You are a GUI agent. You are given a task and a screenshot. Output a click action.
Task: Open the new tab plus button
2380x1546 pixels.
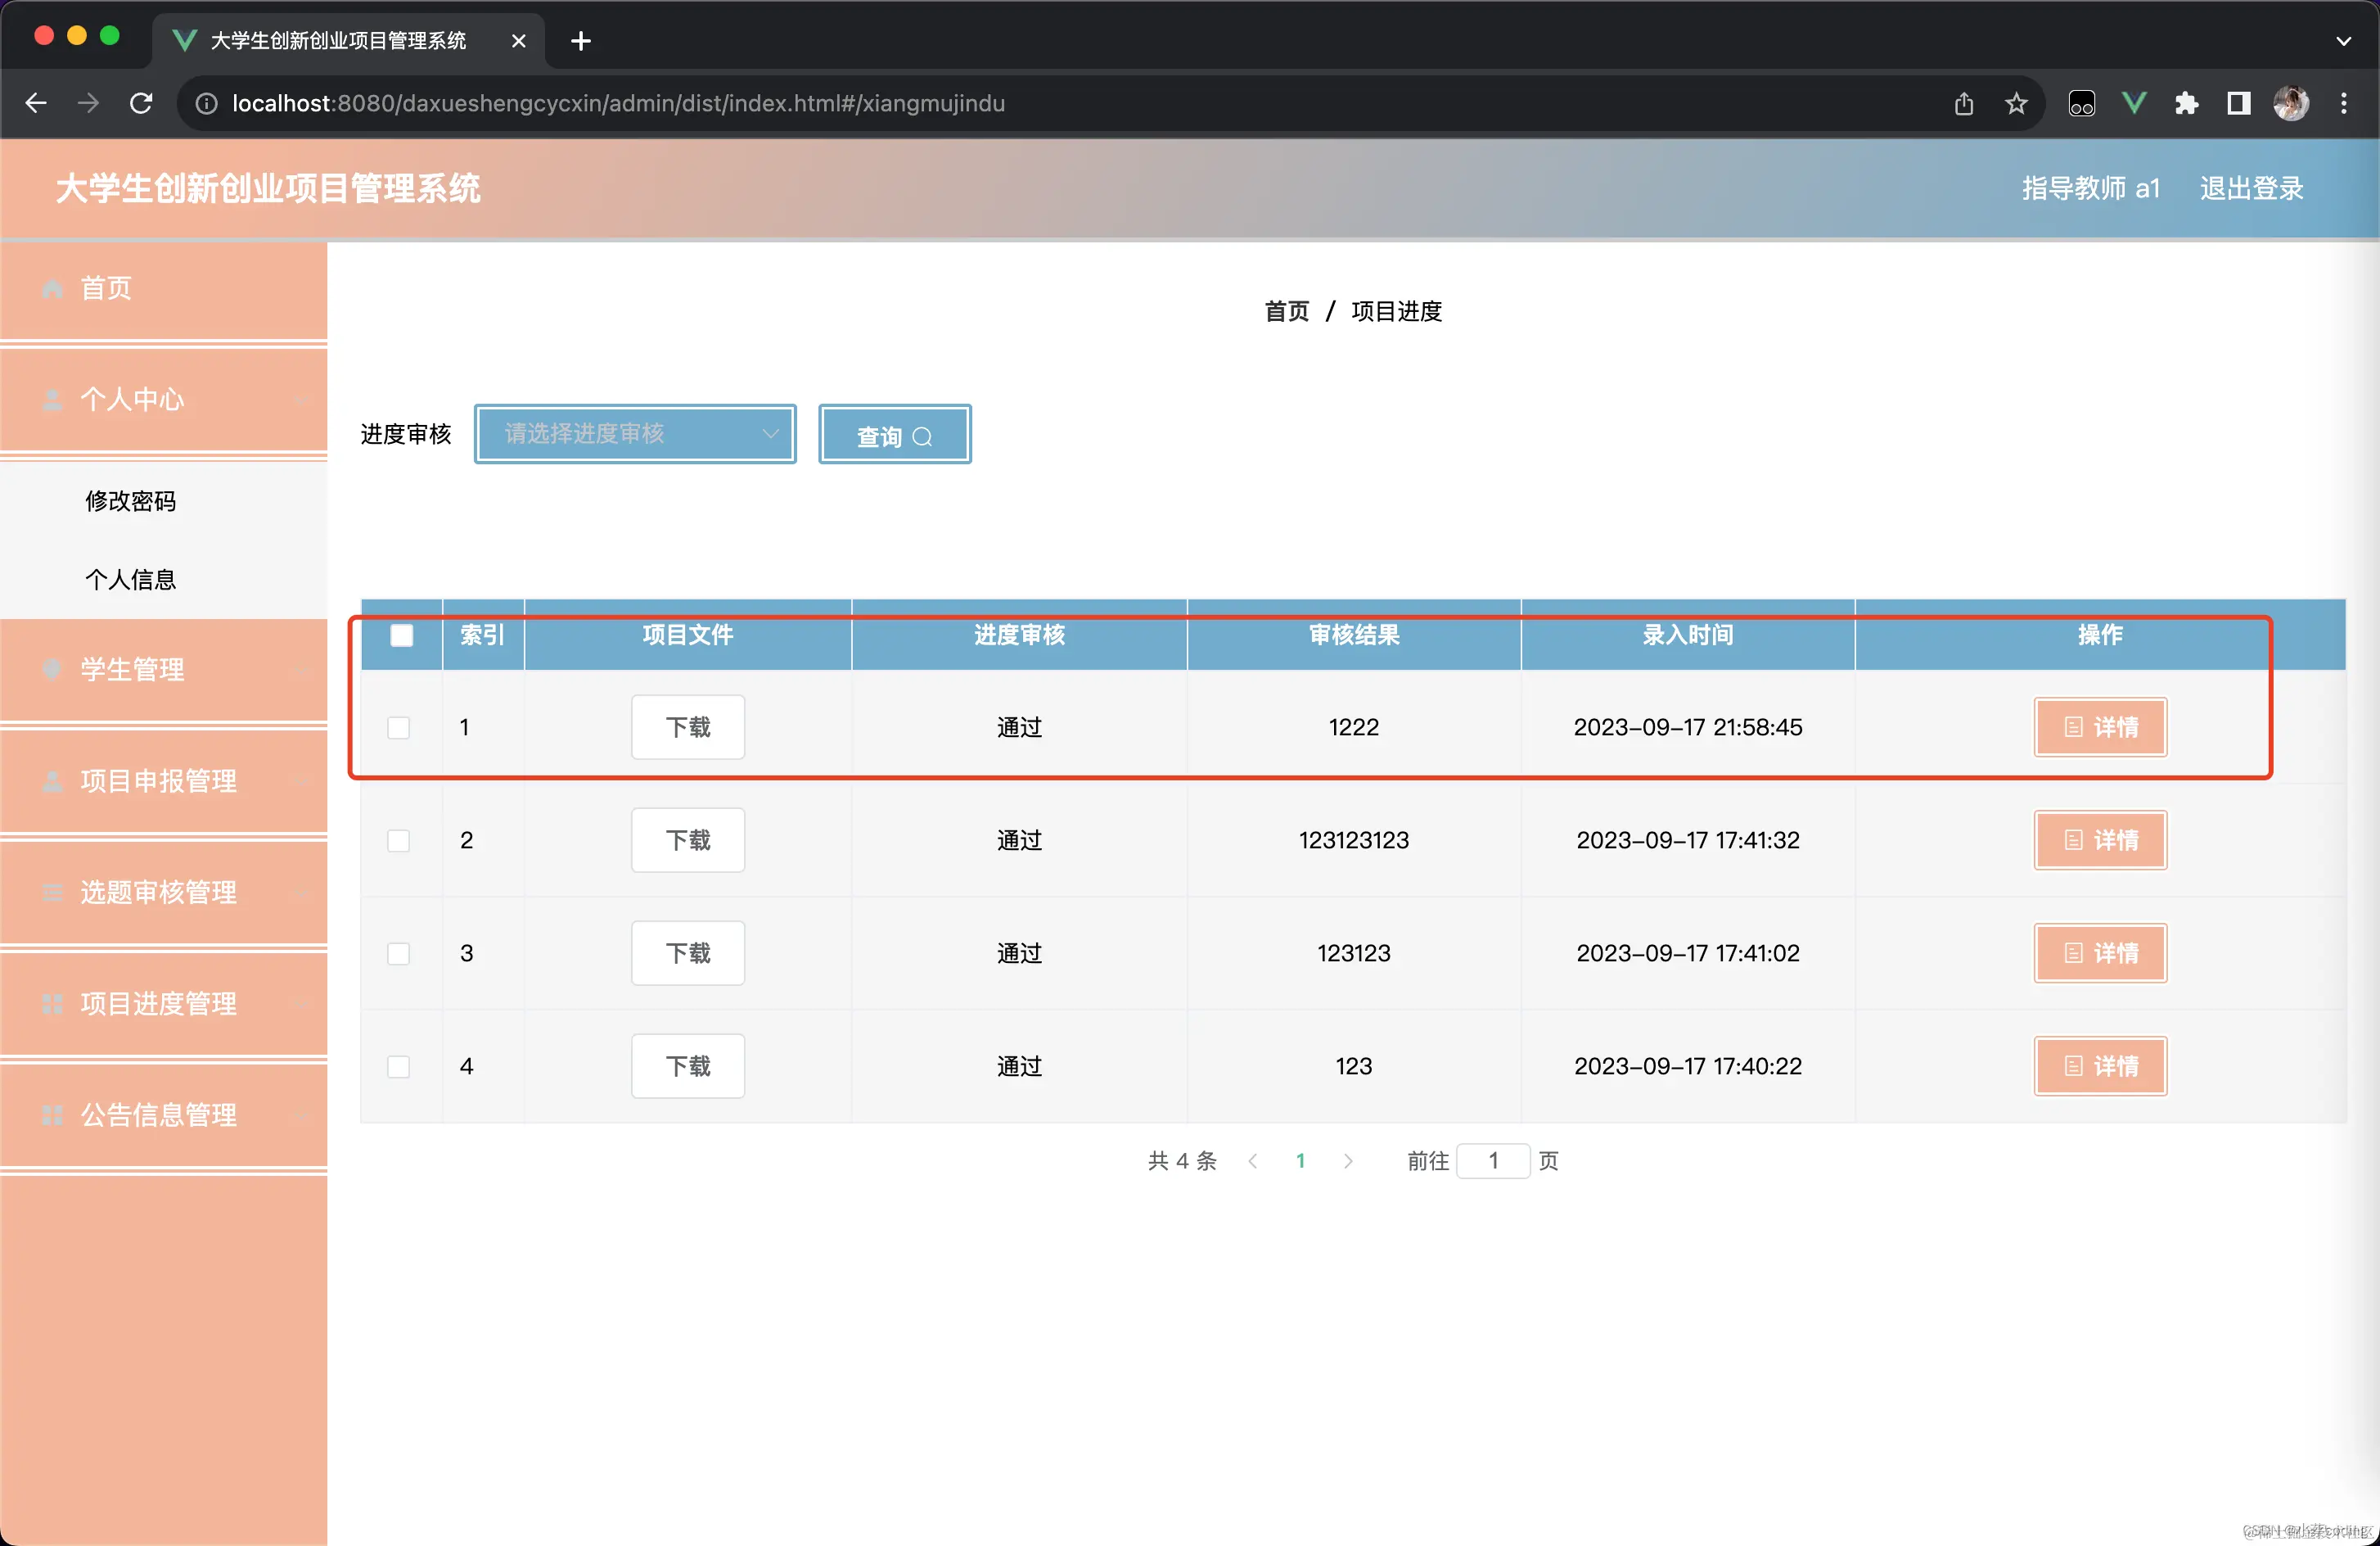point(580,41)
